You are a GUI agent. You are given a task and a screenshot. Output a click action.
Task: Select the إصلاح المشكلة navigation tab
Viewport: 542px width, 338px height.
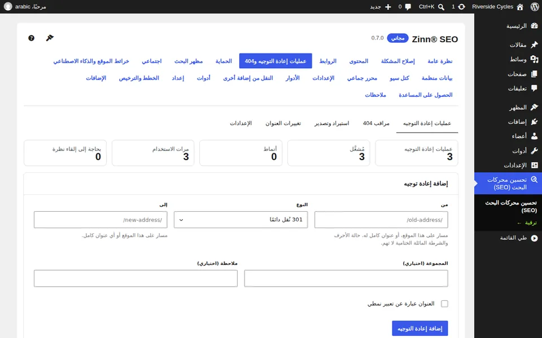[x=398, y=61]
